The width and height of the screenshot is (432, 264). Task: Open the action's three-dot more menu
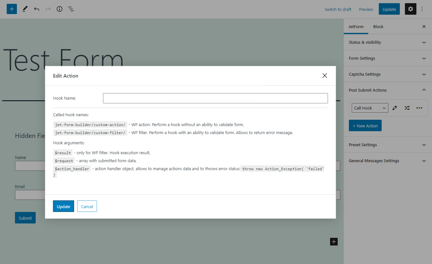[x=419, y=108]
